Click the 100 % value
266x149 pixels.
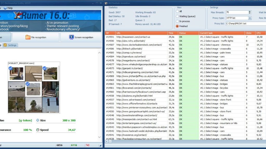[28, 130]
